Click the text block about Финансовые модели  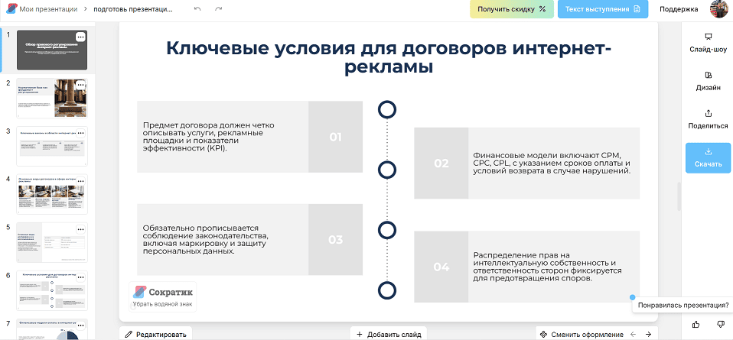coord(552,163)
